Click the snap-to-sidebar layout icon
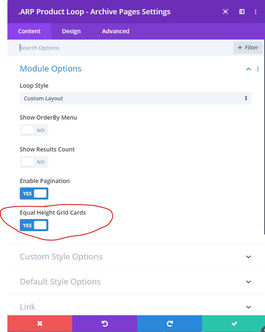 pyautogui.click(x=242, y=12)
